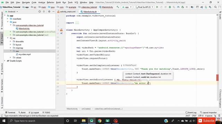222x124 pixels.
Task: Open the File menu
Action: point(7,2)
